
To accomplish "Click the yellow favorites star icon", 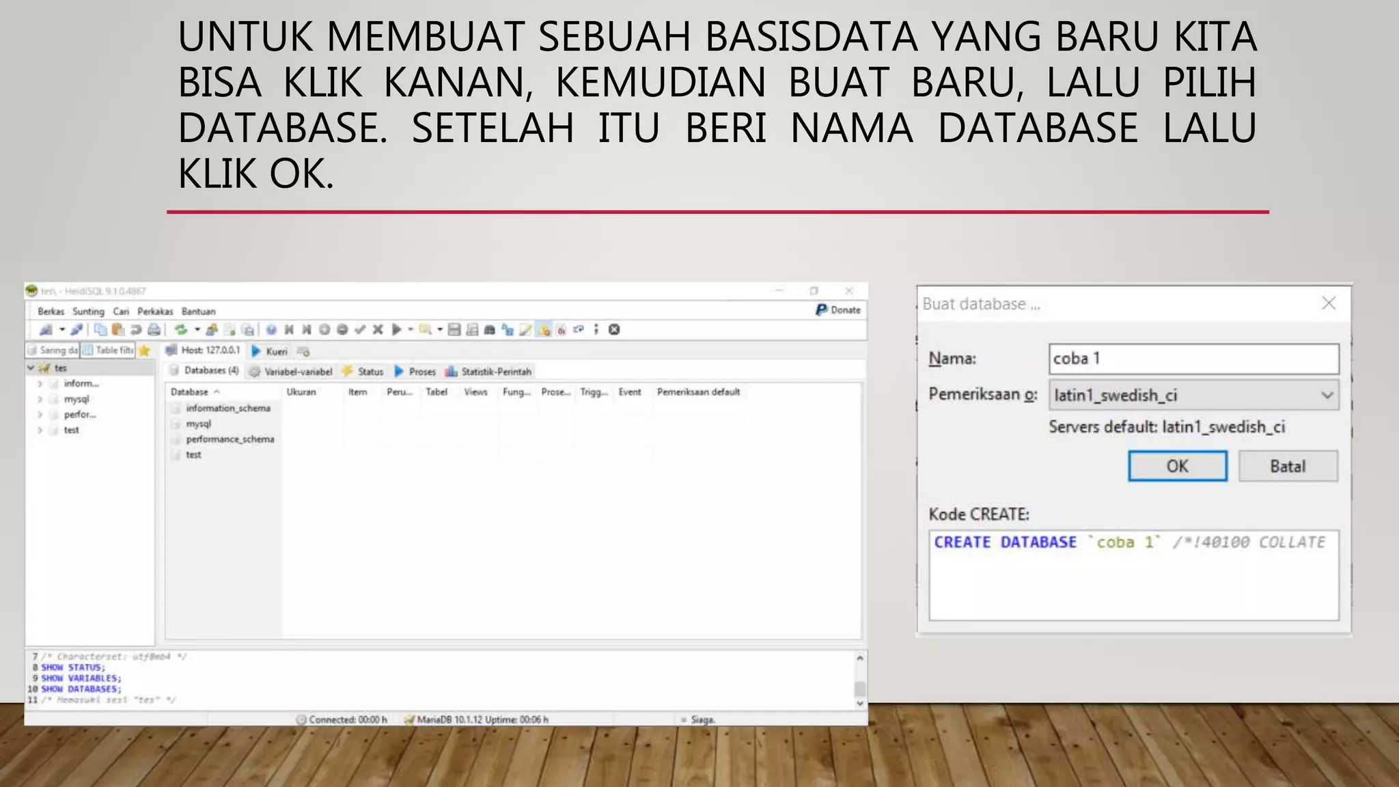I will pos(144,350).
